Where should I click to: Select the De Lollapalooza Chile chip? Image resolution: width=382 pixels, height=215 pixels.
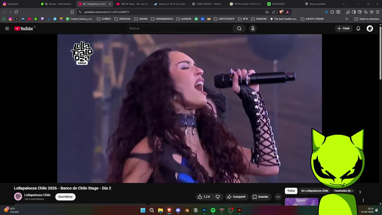(315, 191)
